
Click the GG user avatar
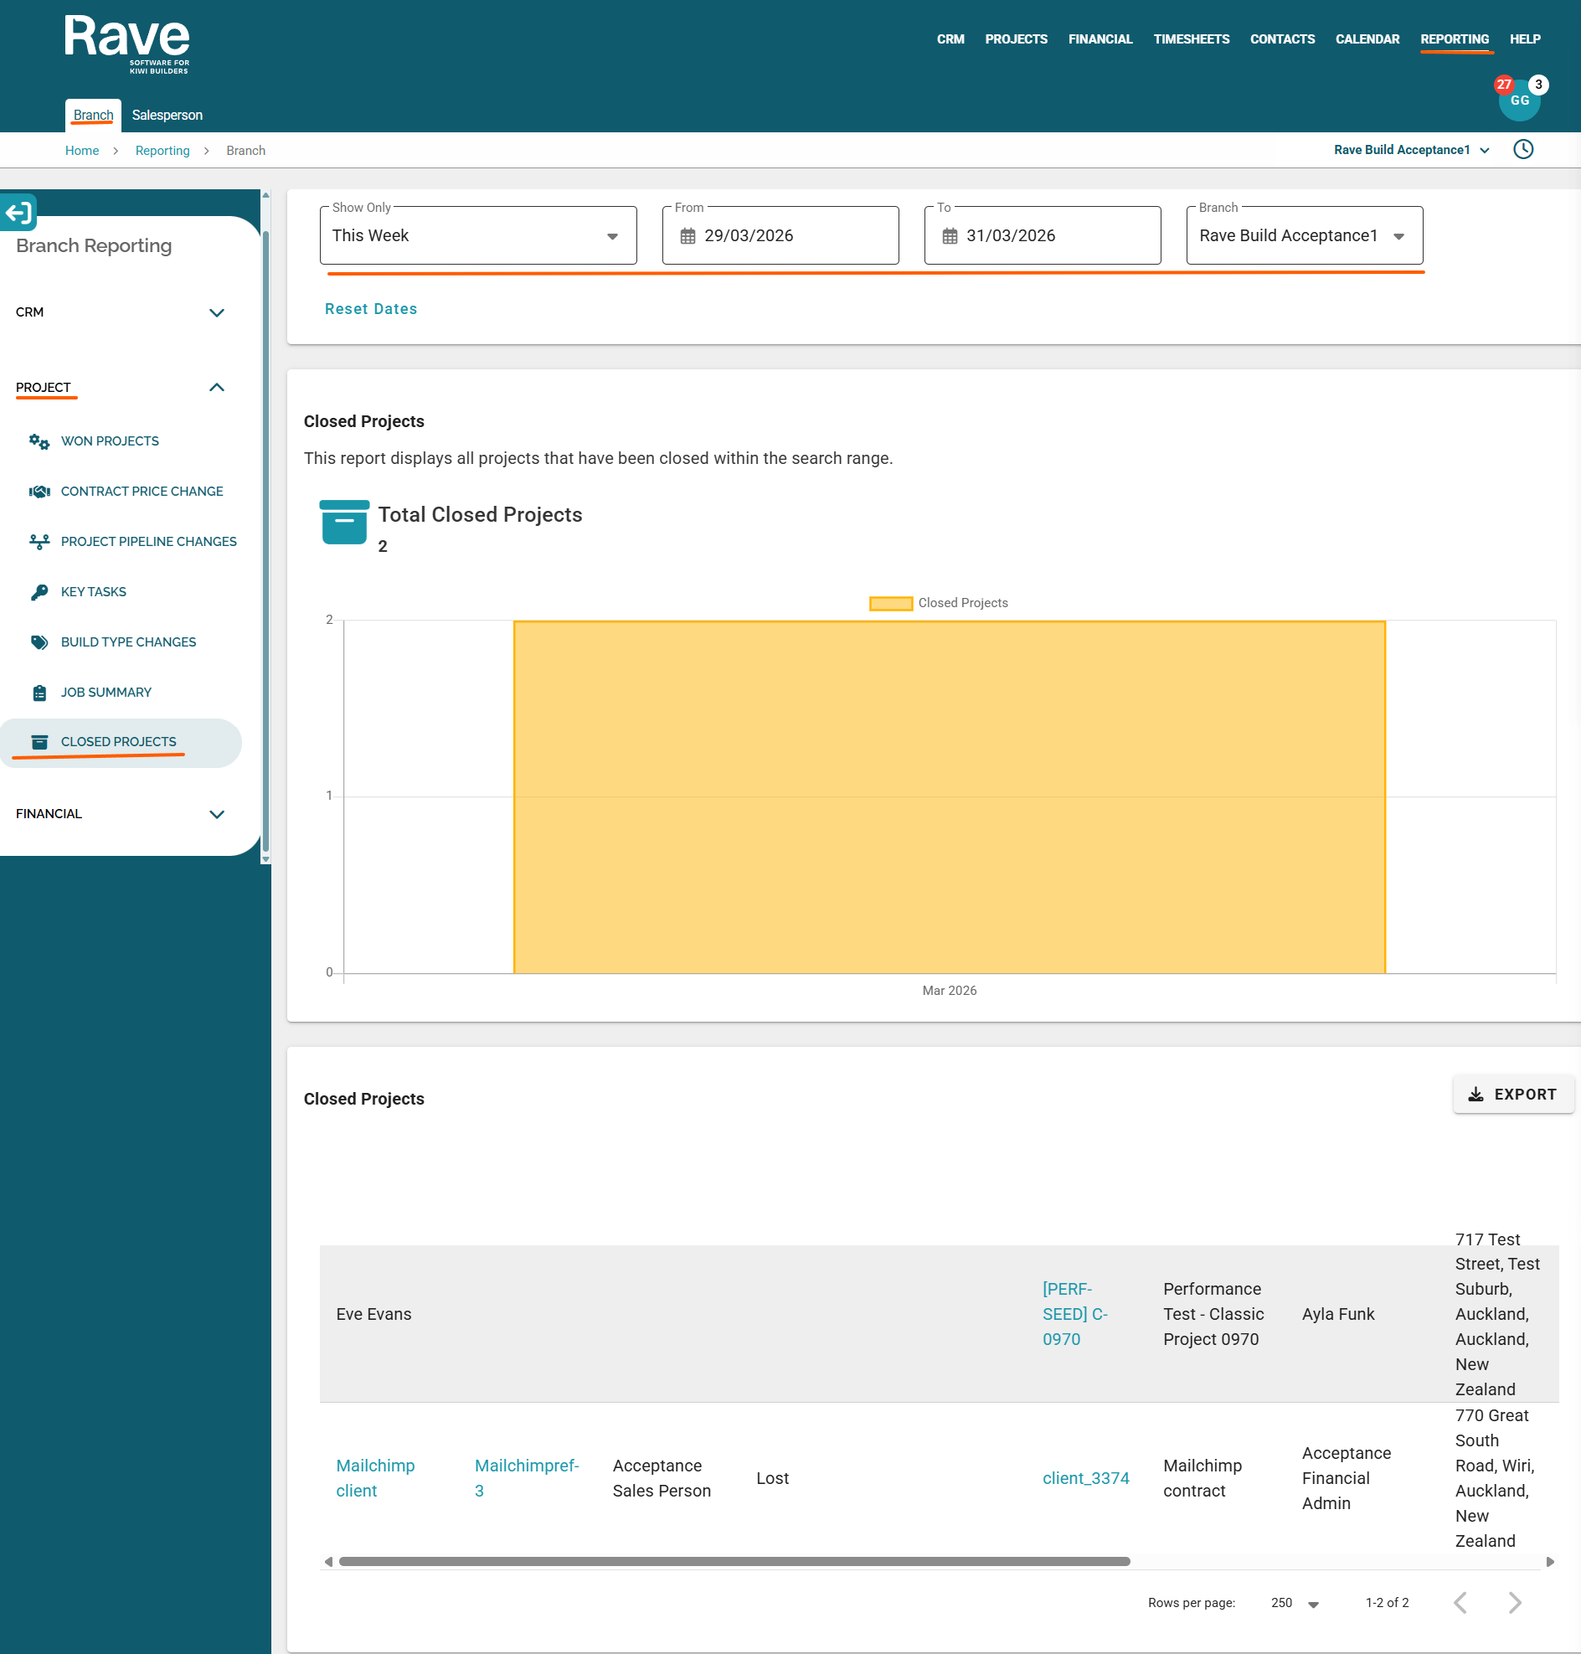(x=1519, y=101)
